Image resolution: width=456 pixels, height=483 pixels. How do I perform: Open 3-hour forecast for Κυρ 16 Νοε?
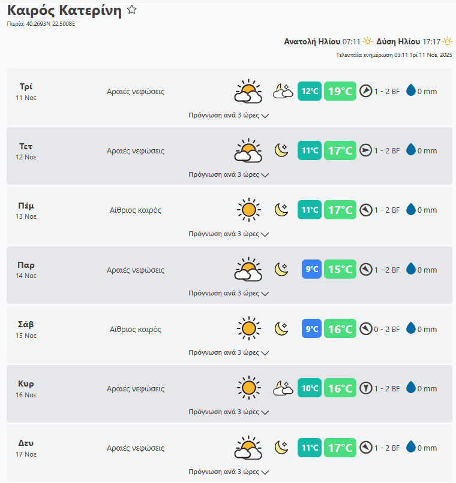click(x=229, y=412)
